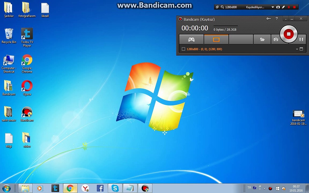
Task: Open language bar options small arrow
Action: (260, 189)
